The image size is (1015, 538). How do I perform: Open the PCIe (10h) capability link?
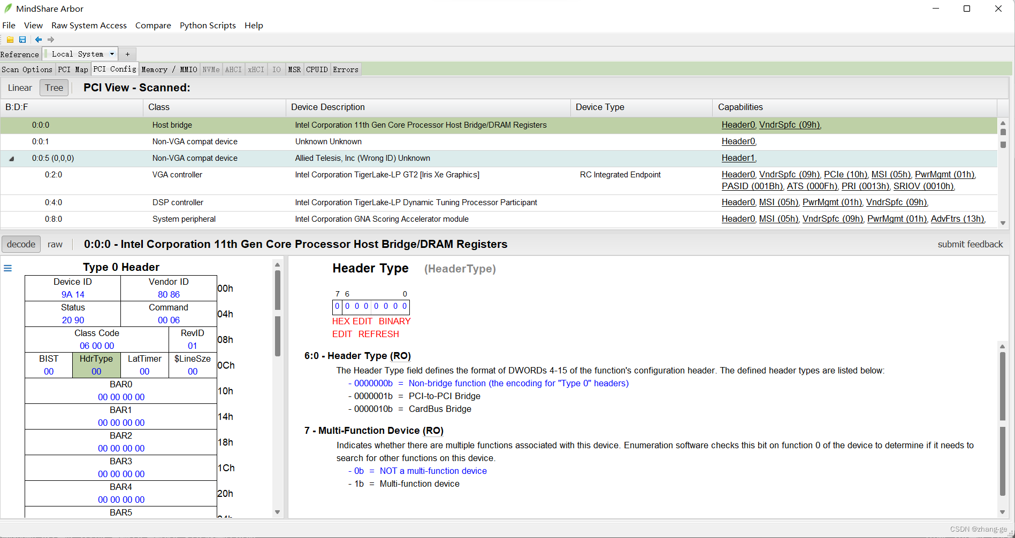click(x=845, y=175)
